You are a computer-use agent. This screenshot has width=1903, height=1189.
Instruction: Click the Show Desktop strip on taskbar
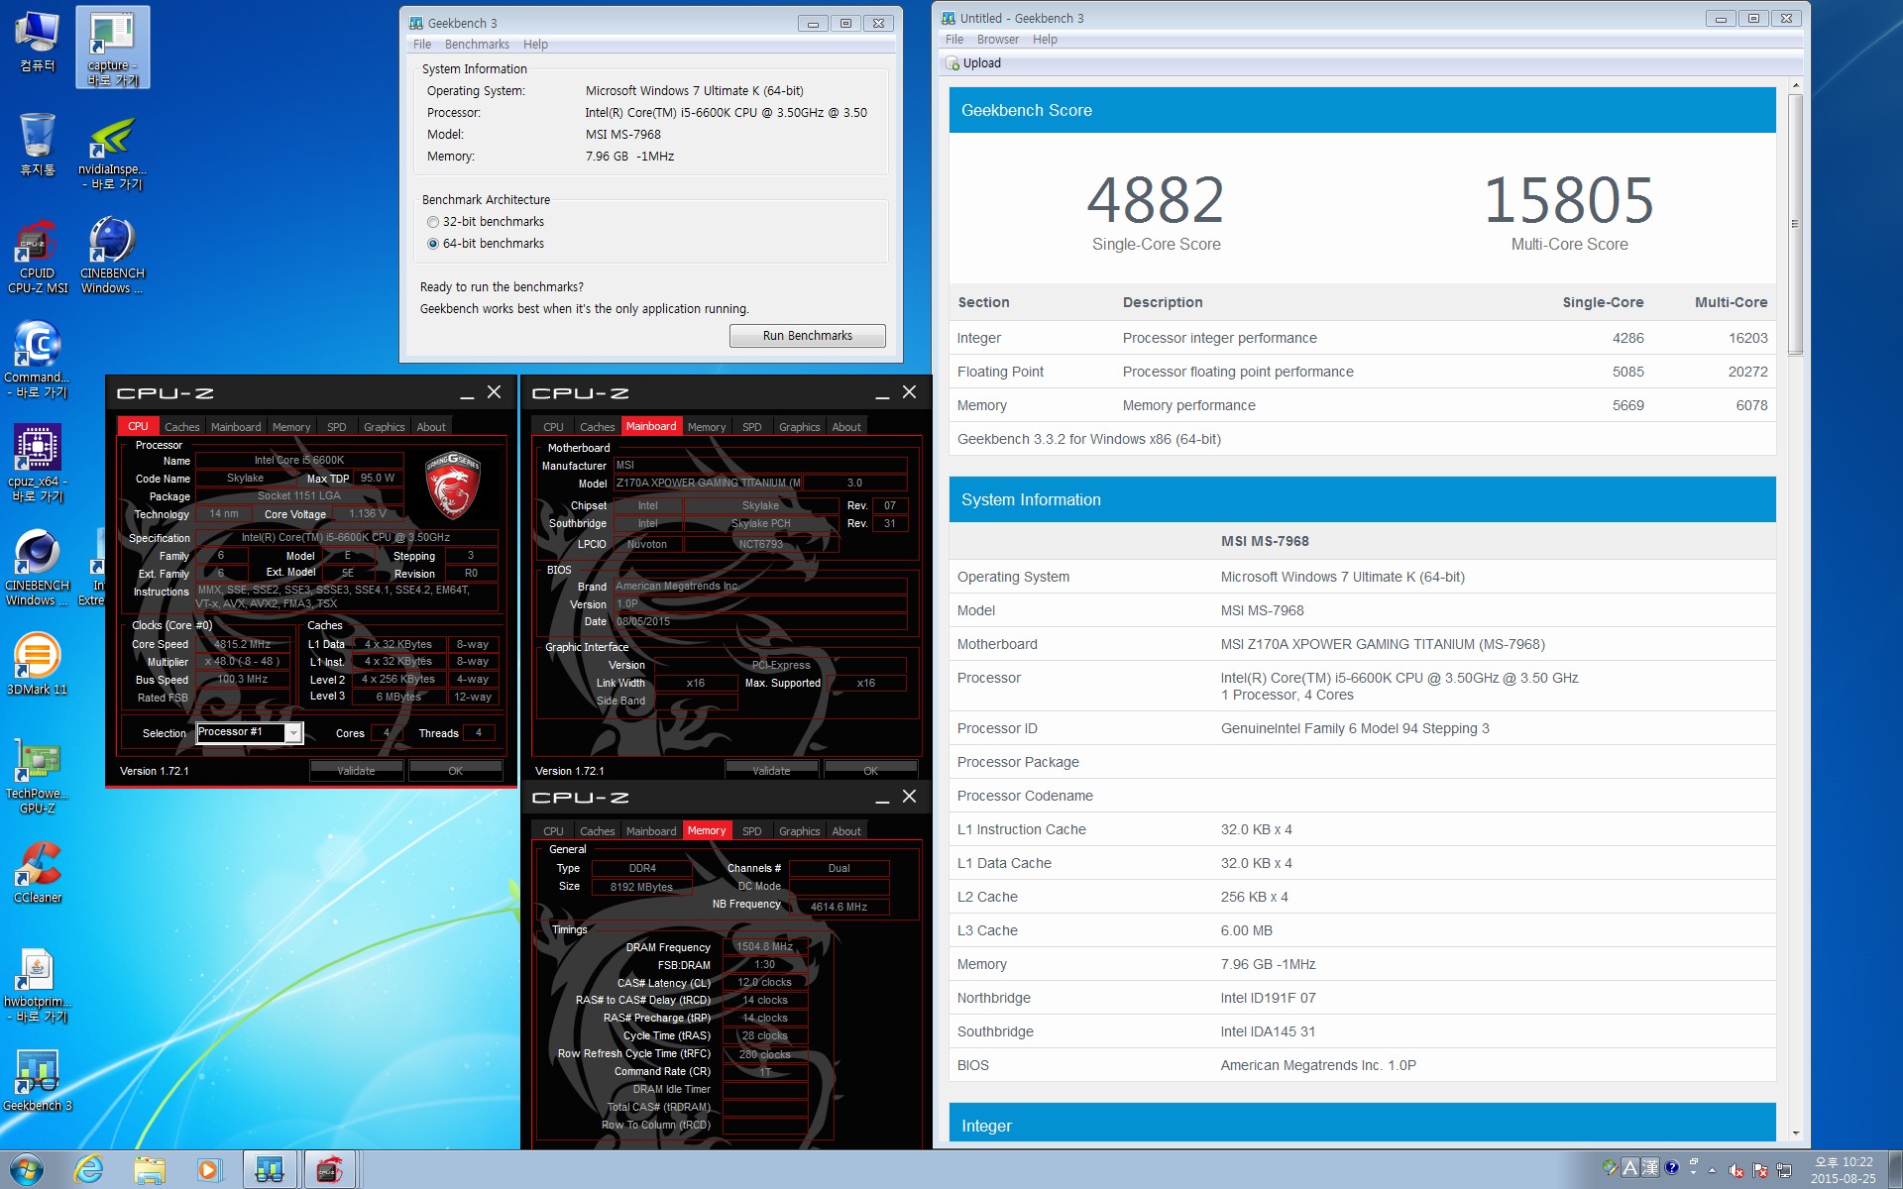tap(1894, 1170)
